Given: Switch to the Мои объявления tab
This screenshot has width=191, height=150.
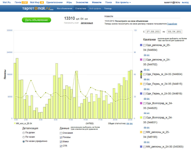Looking at the screenshot, I should click(64, 8).
